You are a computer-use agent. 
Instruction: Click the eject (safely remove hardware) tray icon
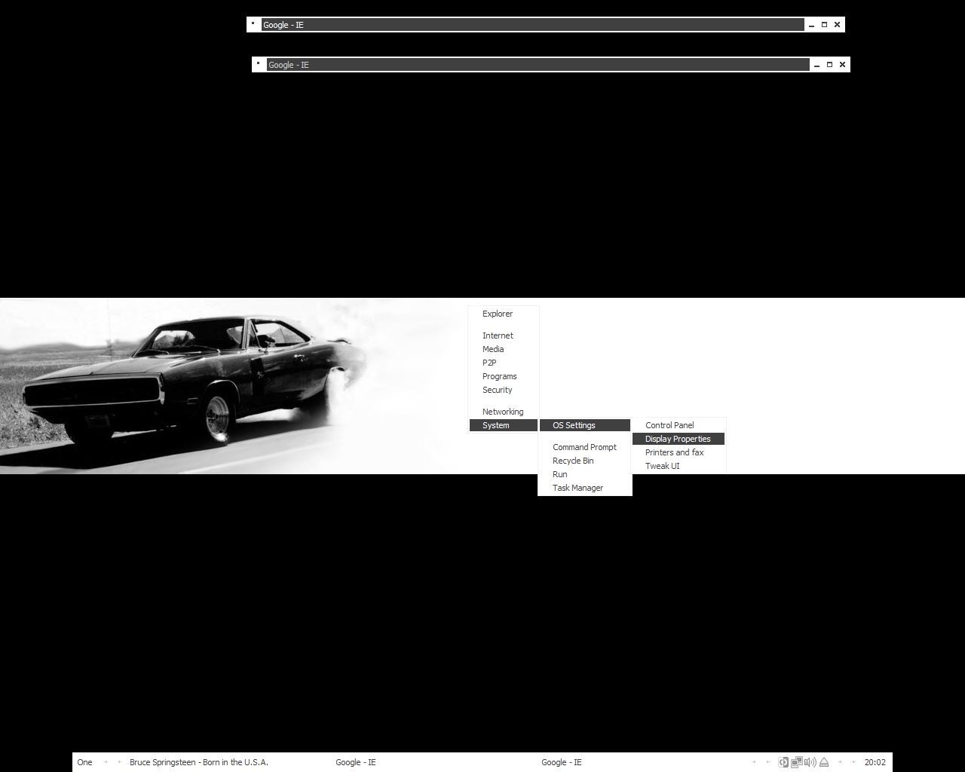click(824, 762)
